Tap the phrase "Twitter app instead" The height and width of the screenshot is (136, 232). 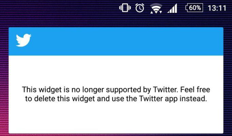point(173,99)
